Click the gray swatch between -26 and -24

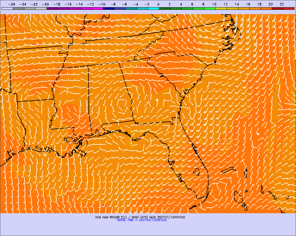pyautogui.click(x=18, y=8)
